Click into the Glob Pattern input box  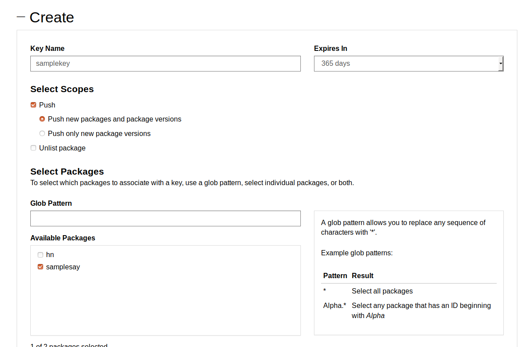[165, 218]
